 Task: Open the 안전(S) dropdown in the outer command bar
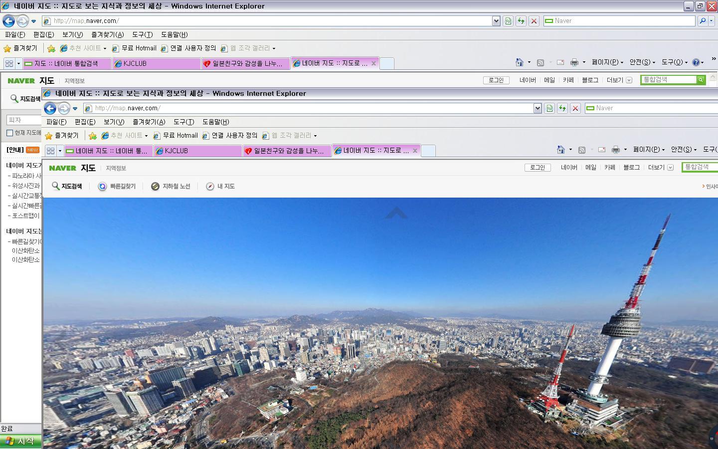[x=642, y=62]
